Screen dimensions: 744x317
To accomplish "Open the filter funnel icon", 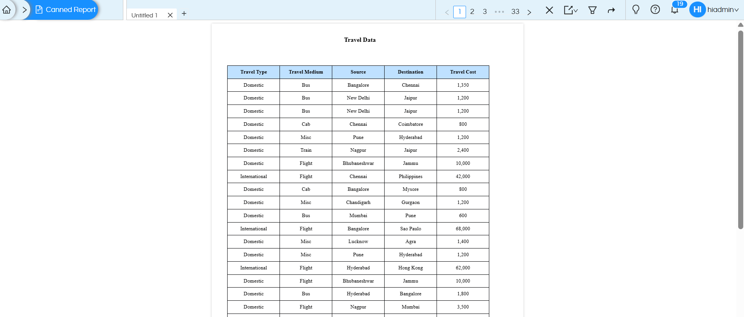I will coord(592,10).
